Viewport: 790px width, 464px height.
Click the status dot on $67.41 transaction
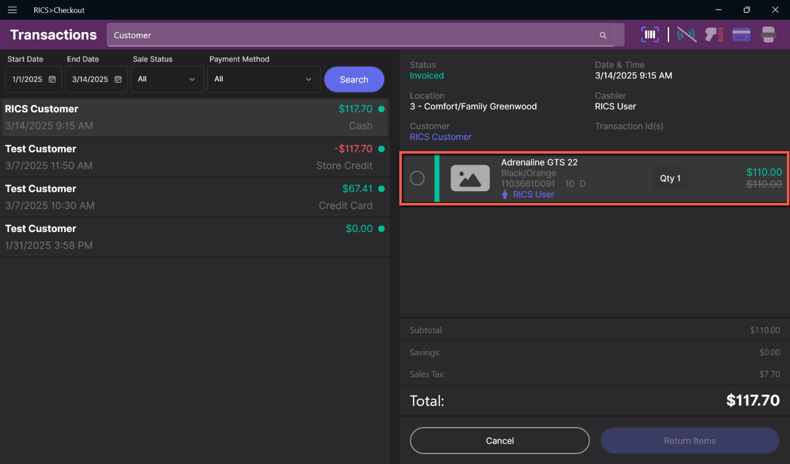pyautogui.click(x=381, y=189)
